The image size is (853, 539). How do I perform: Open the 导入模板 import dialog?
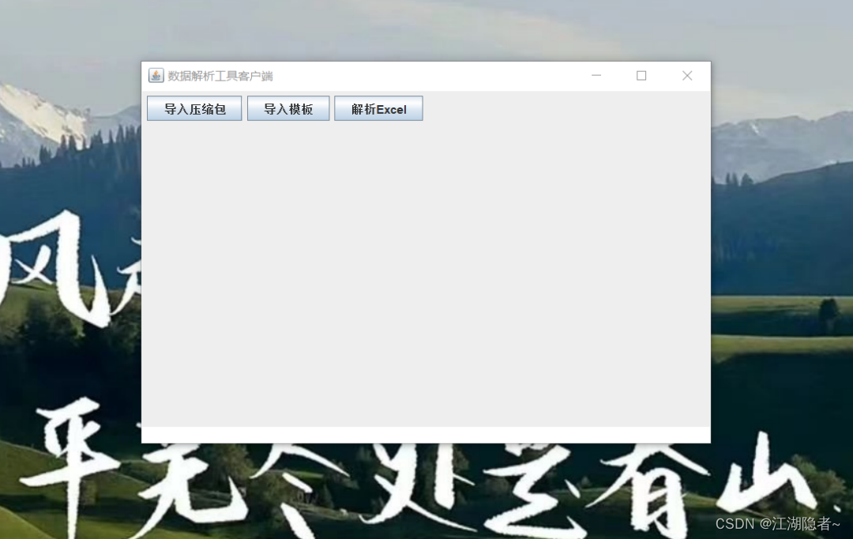pyautogui.click(x=288, y=109)
